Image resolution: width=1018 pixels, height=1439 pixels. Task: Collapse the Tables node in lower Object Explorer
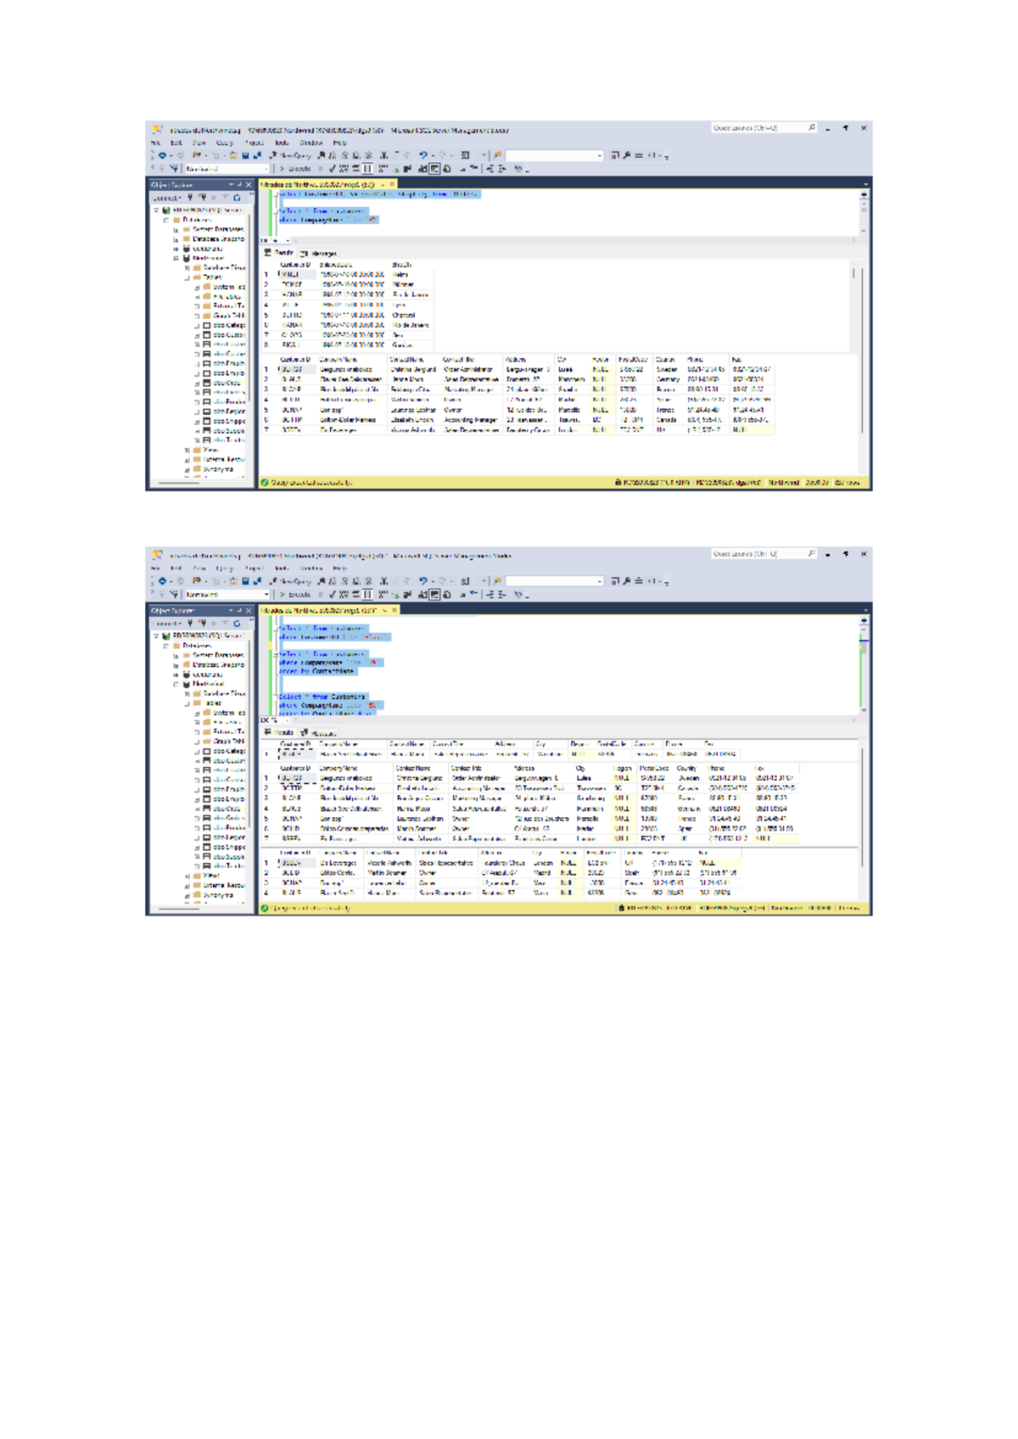187,703
